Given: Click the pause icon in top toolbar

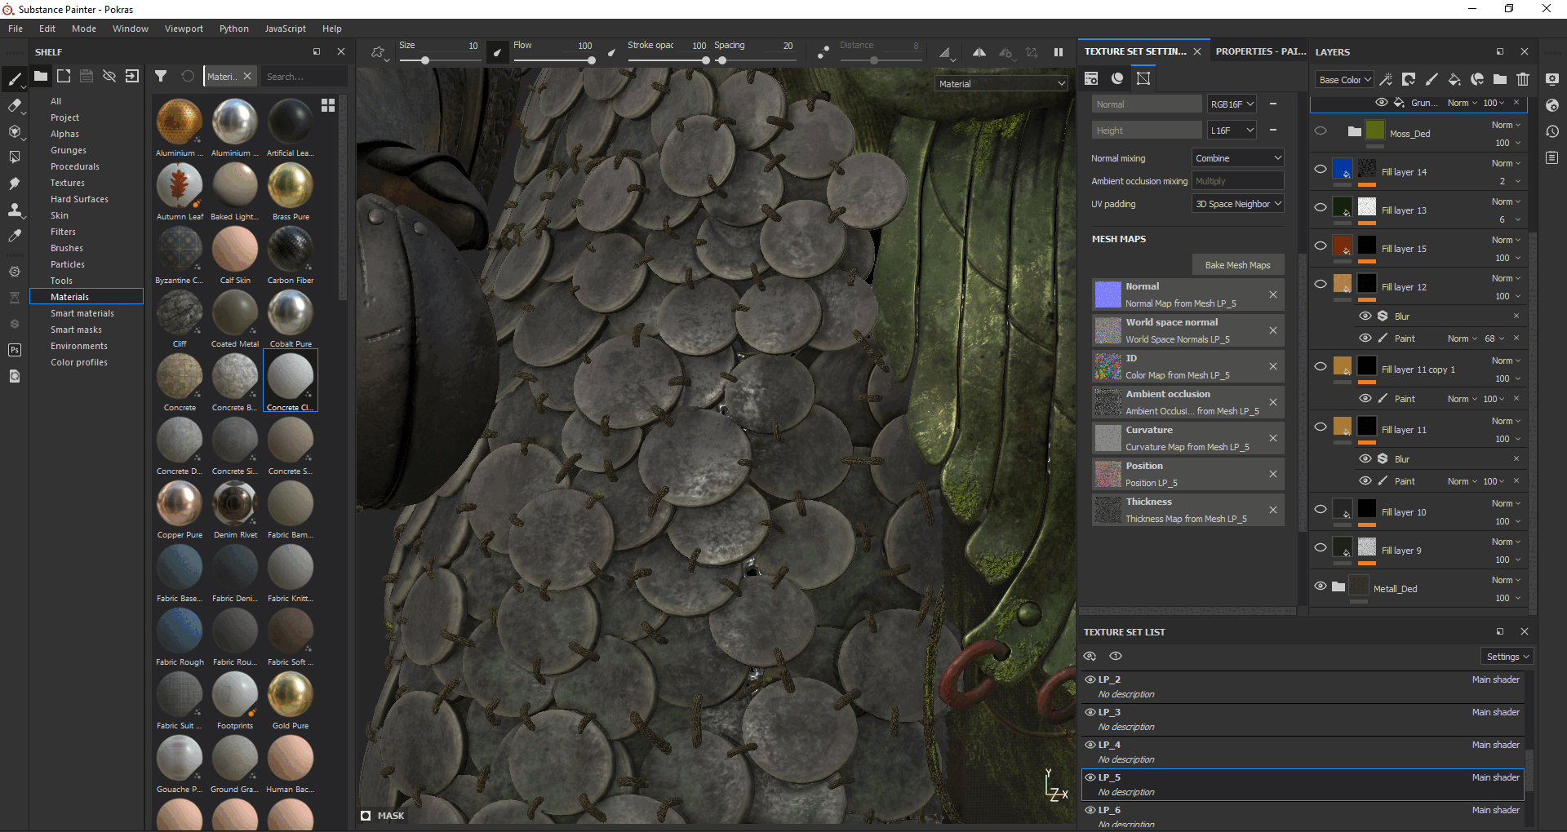Looking at the screenshot, I should pyautogui.click(x=1059, y=52).
